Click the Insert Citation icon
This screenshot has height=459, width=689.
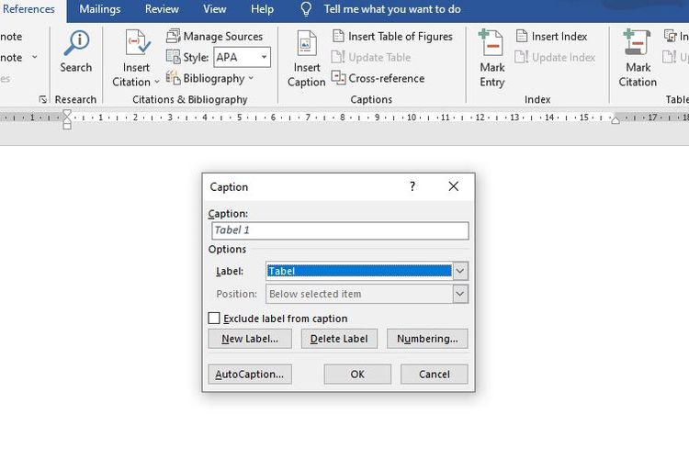click(137, 43)
